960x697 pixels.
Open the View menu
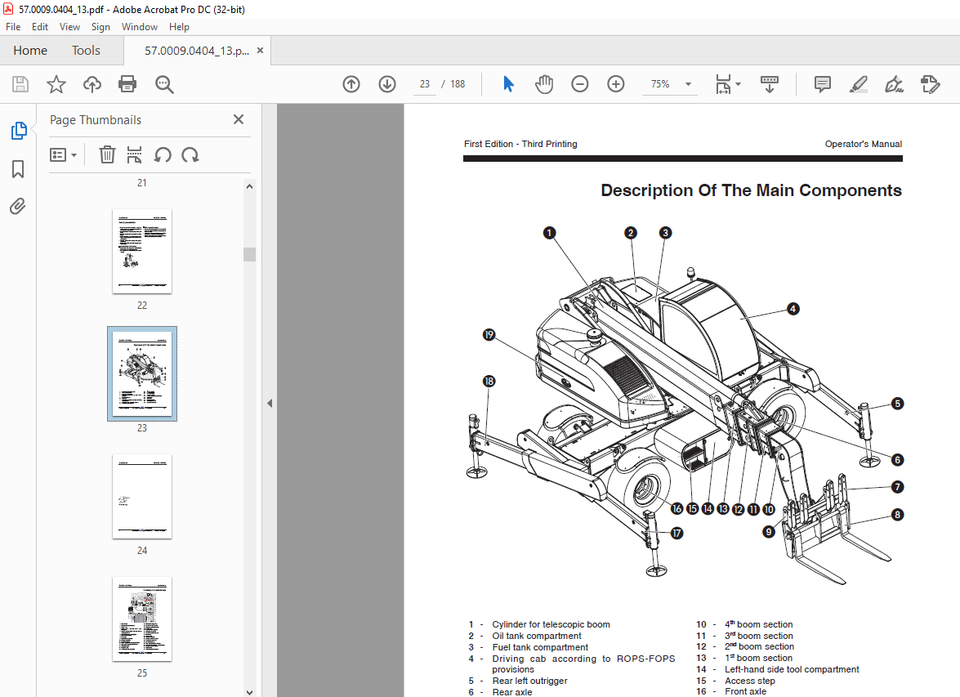pyautogui.click(x=69, y=27)
